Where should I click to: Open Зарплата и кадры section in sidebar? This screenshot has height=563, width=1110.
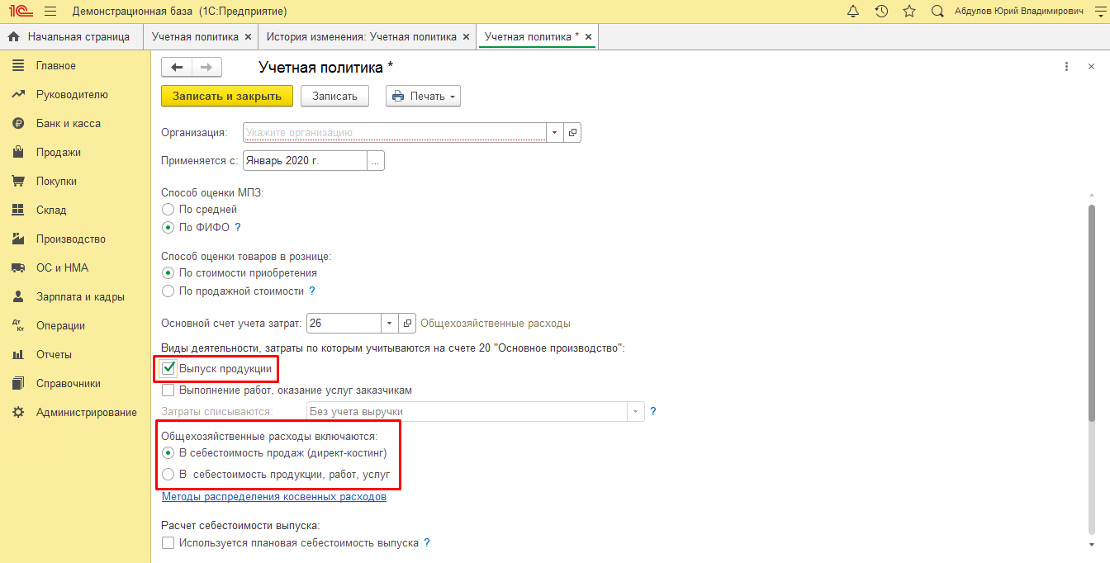point(80,297)
